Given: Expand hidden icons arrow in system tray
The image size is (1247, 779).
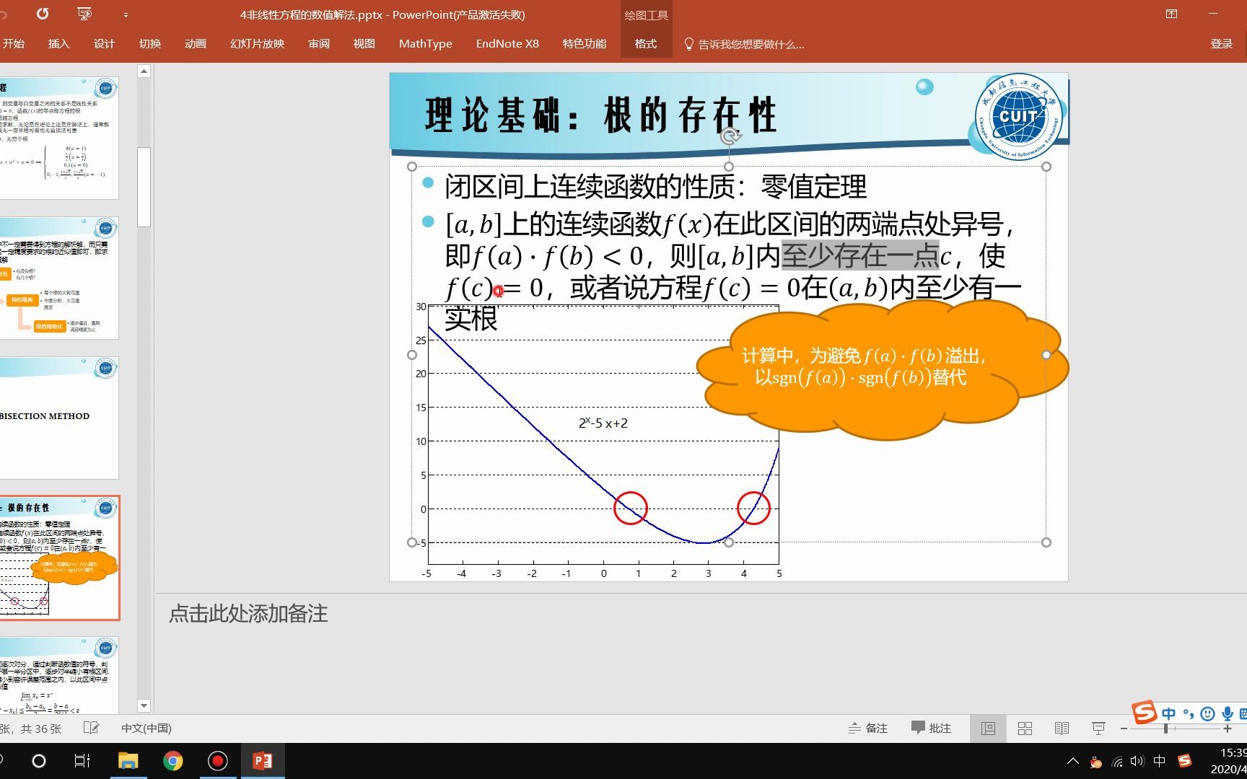Looking at the screenshot, I should (1073, 760).
